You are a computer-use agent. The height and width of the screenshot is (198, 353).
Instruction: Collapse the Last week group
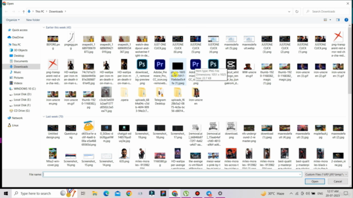(x=44, y=117)
